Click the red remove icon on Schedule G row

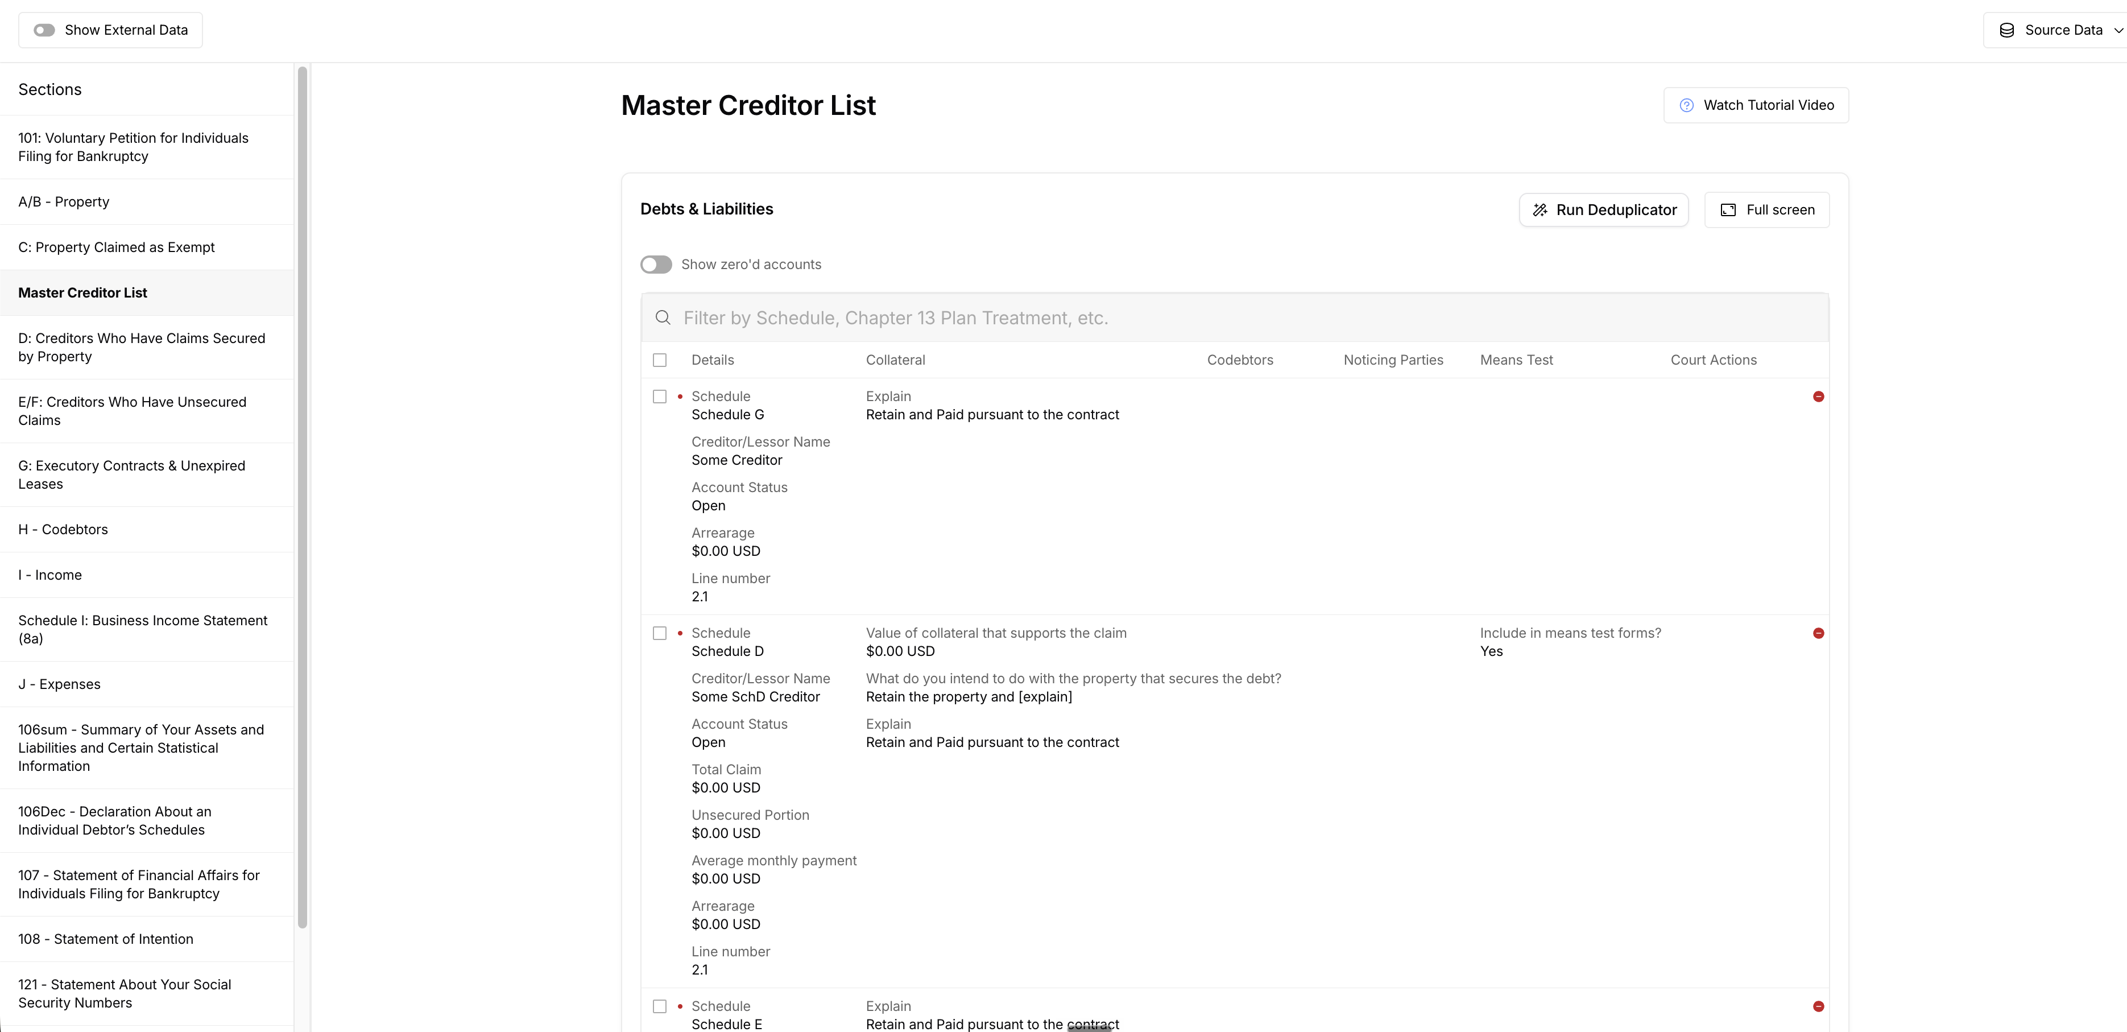[x=1818, y=397]
